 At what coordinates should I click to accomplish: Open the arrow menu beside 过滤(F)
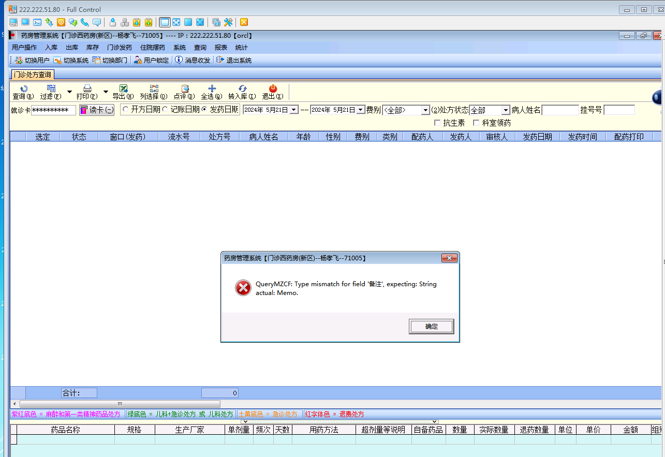(x=69, y=92)
